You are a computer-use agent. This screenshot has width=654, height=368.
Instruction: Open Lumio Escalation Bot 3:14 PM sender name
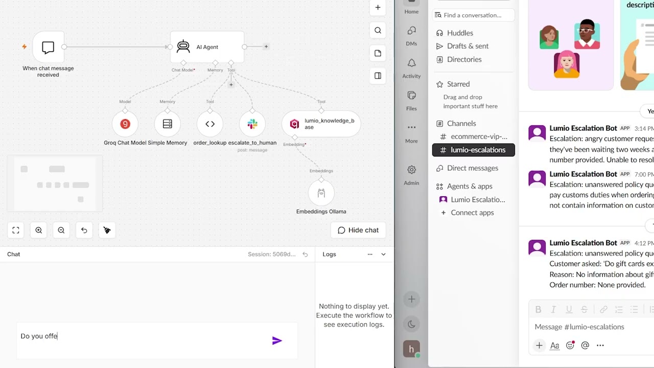(583, 128)
